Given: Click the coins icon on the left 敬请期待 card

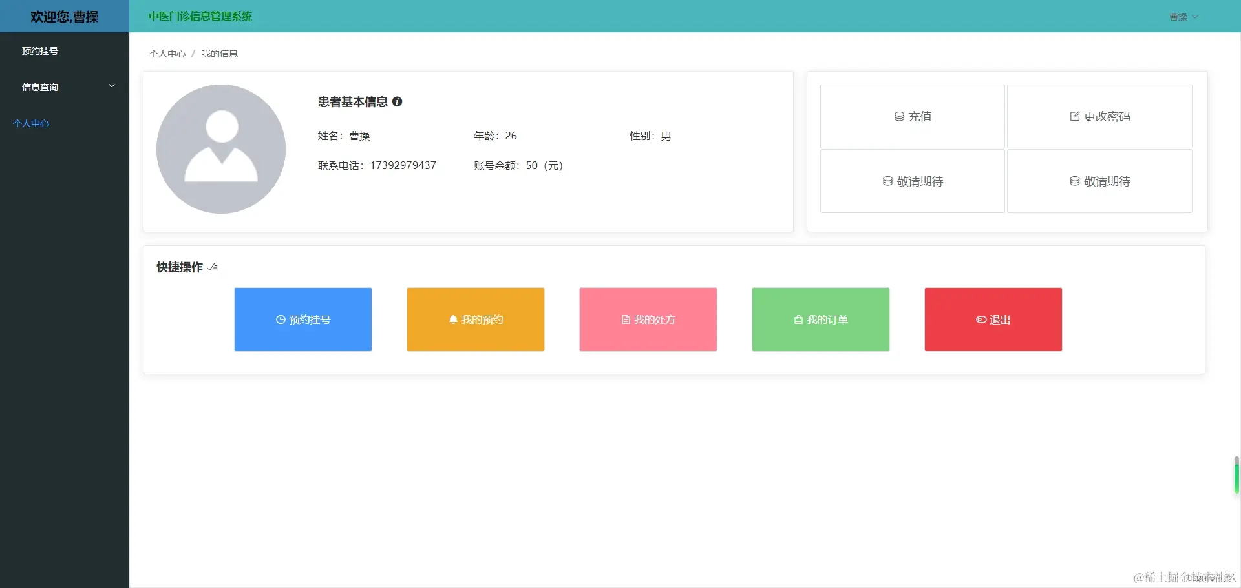Looking at the screenshot, I should pyautogui.click(x=886, y=181).
